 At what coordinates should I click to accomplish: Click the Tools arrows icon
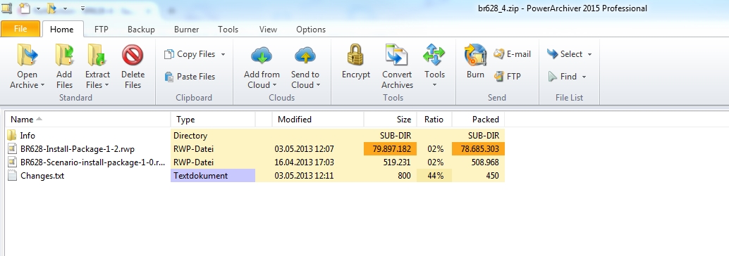[434, 55]
